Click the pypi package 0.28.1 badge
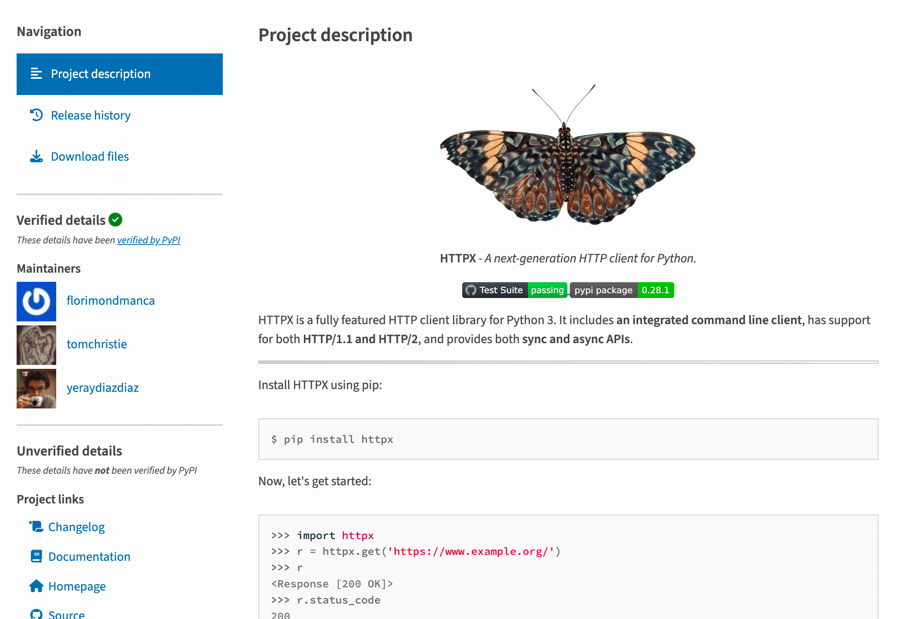This screenshot has width=903, height=619. coord(622,290)
